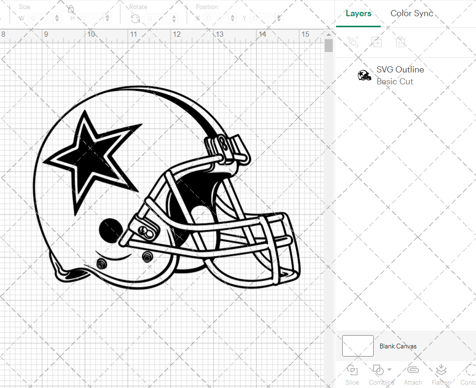Toggle the size aspect-ratio lock
The width and height of the screenshot is (476, 388).
(x=70, y=9)
